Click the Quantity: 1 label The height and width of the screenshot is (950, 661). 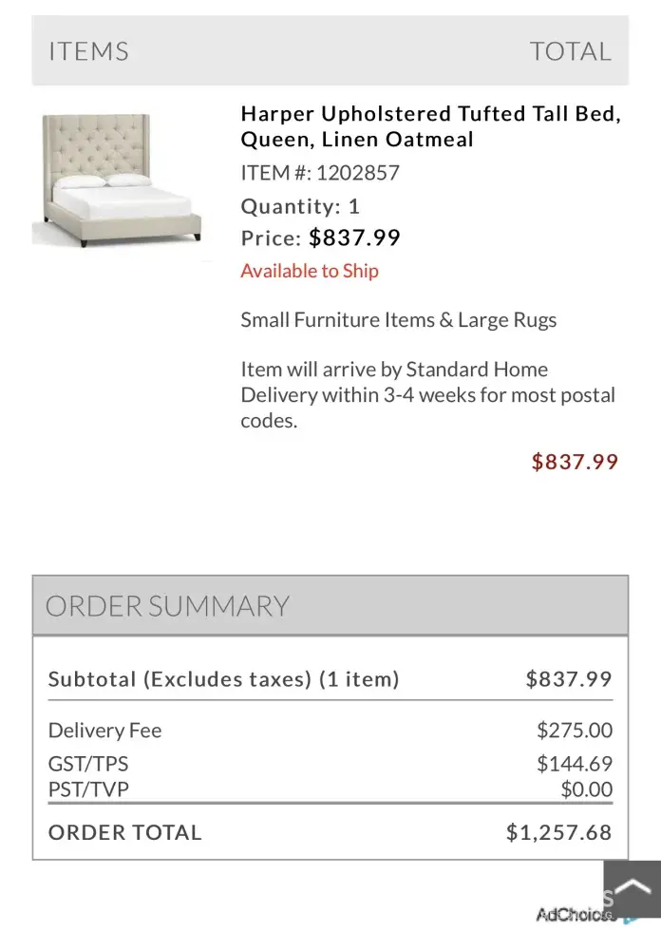[300, 206]
